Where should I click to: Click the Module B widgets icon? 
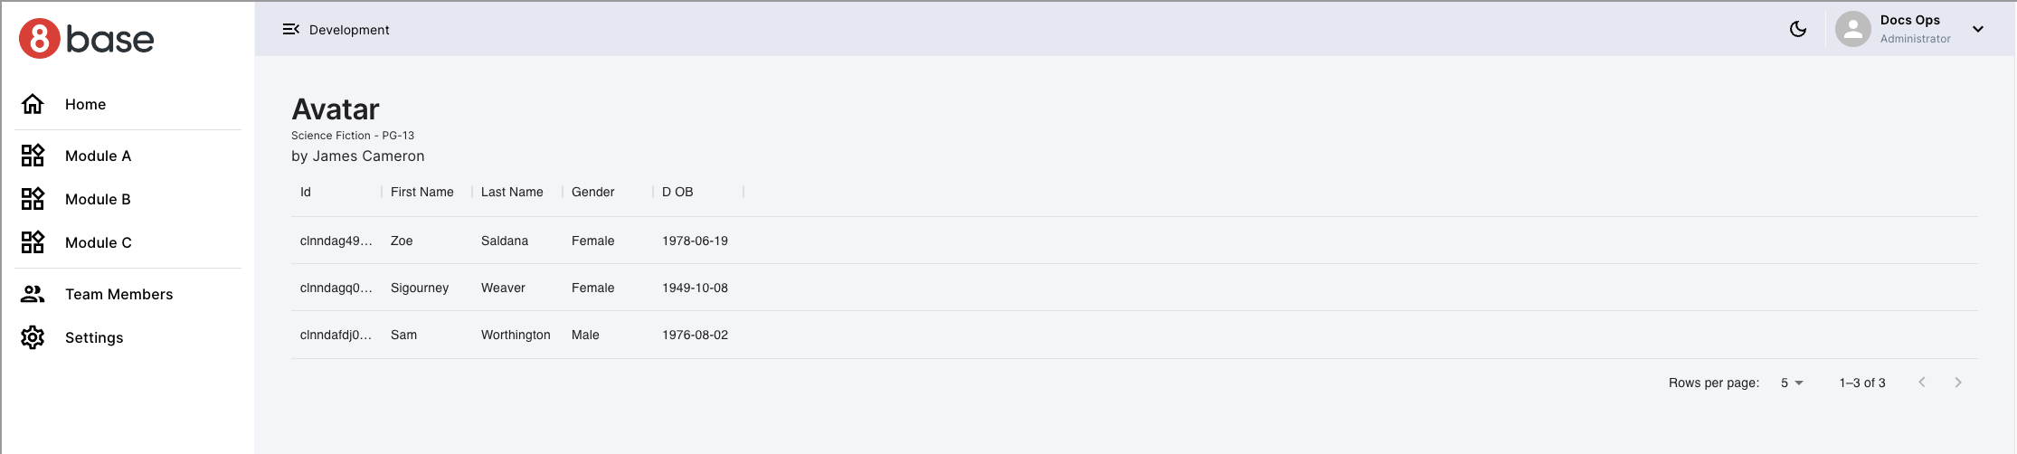click(x=33, y=199)
